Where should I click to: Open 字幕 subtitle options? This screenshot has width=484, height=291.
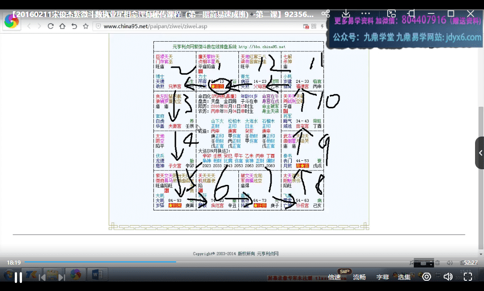coord(382,277)
